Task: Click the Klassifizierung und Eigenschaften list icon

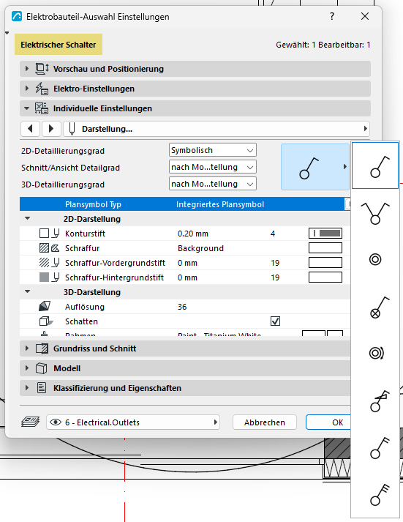Action: click(x=42, y=388)
